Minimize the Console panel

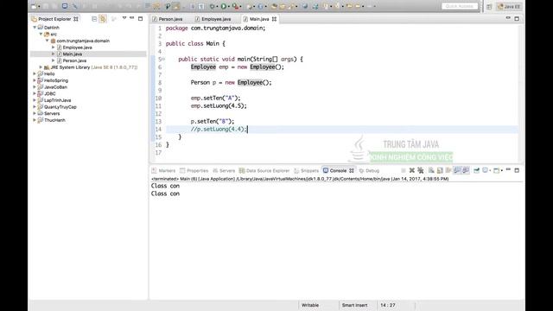508,169
